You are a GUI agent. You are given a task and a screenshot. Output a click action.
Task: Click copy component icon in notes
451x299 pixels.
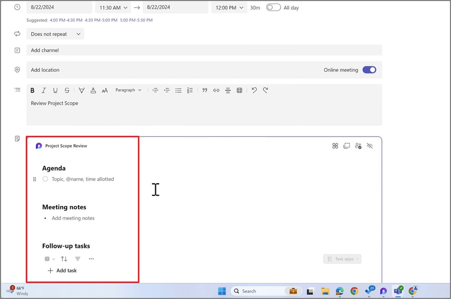point(346,146)
